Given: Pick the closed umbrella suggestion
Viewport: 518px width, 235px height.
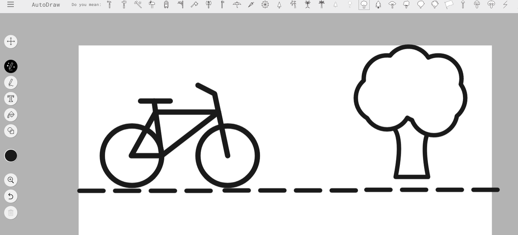Looking at the screenshot, I should (251, 4).
